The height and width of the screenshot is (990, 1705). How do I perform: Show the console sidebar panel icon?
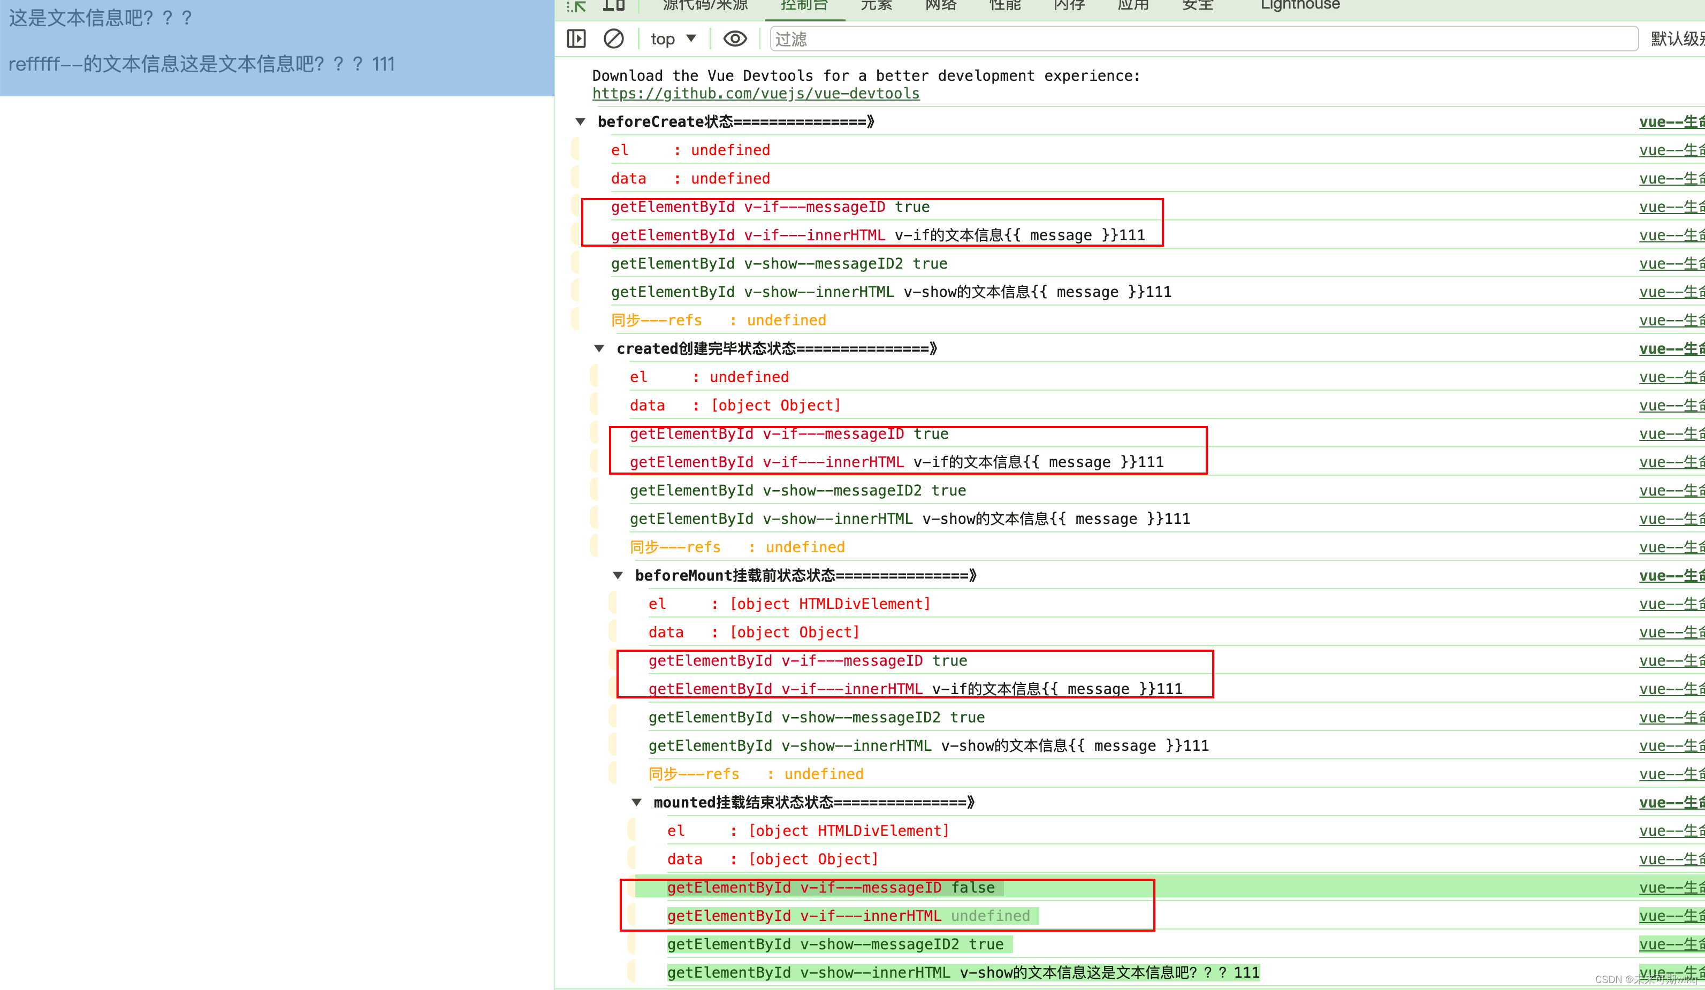[x=576, y=39]
